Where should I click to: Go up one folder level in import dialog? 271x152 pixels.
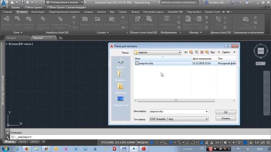[191, 52]
